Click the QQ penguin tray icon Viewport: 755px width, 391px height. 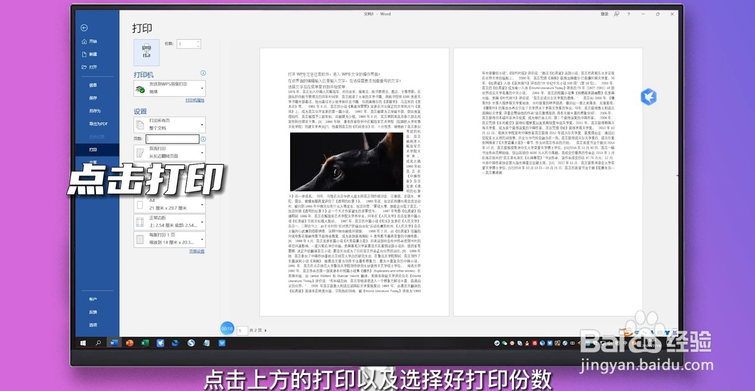click(527, 343)
